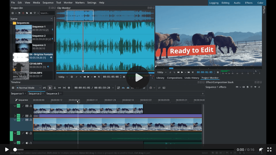Screen dimensions: 276x155
Task: Open the timeline hamburger menu icon
Action: pyautogui.click(x=13, y=88)
